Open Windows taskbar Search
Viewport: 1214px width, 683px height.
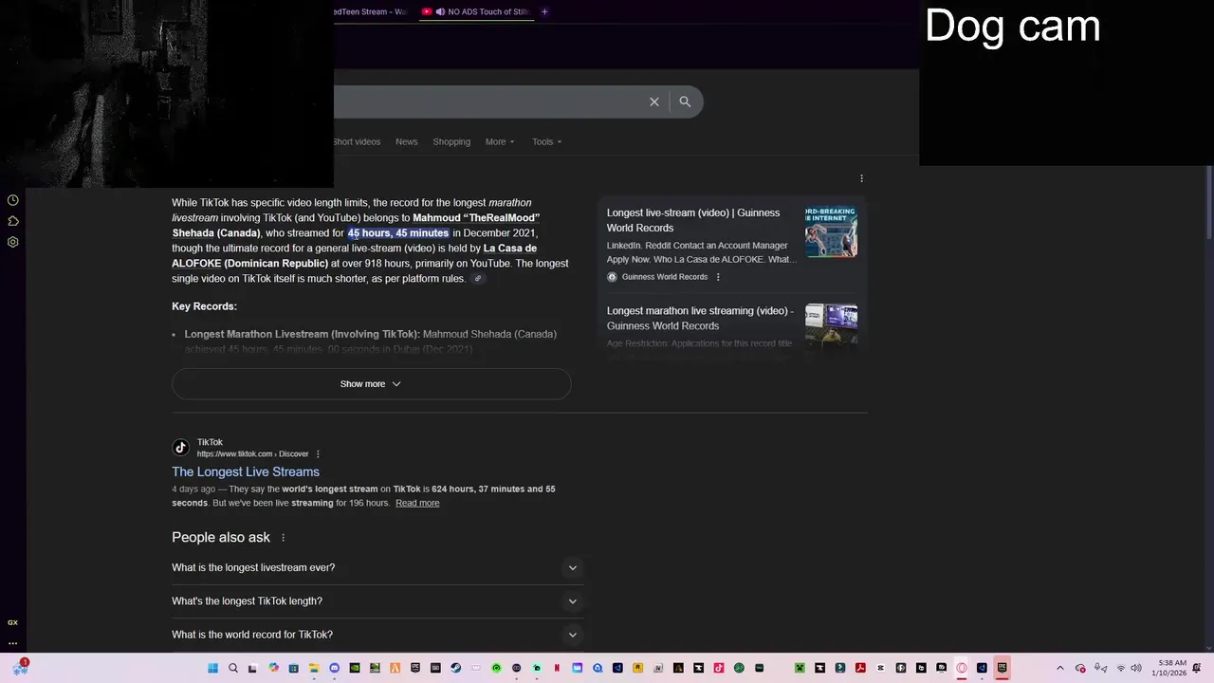[x=233, y=668]
